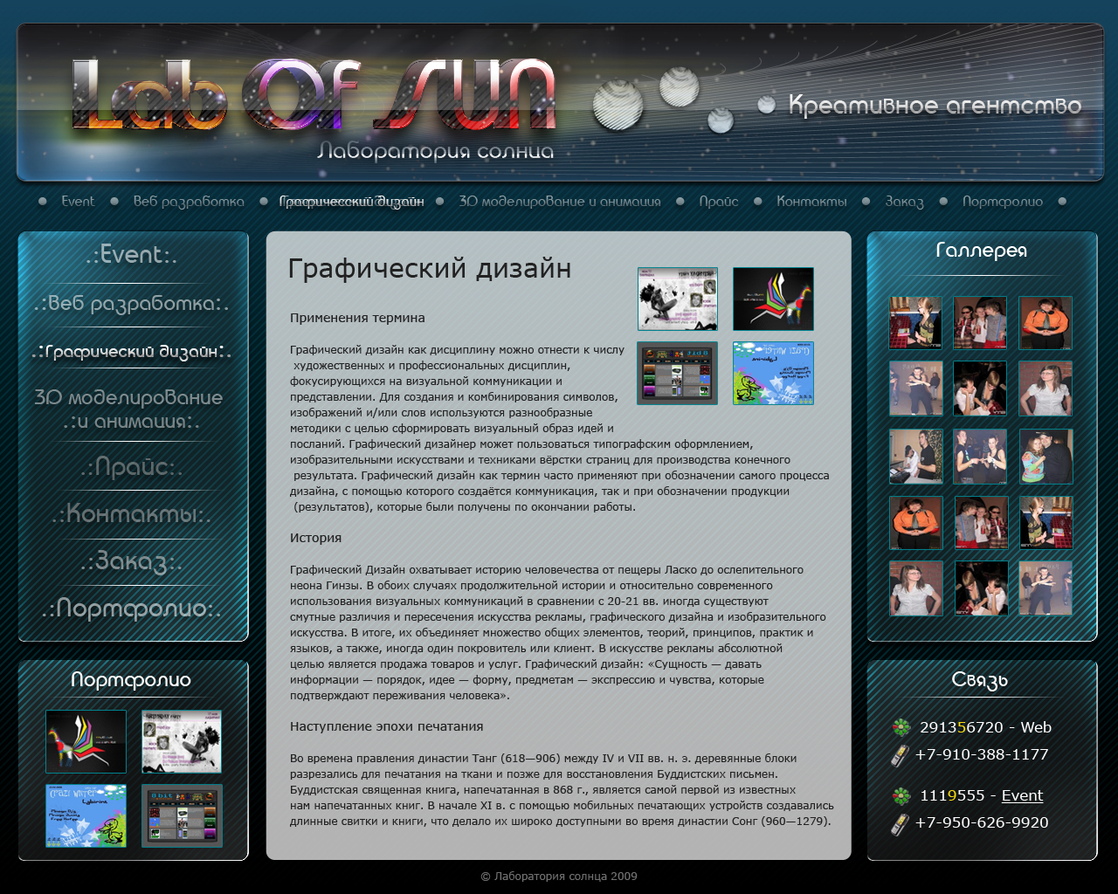Open .:Портфолио:. in the left sidebar
1118x894 pixels.
(131, 609)
